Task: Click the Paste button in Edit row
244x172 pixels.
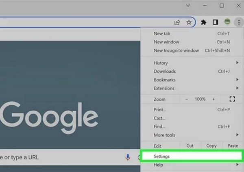Action: 233,146
